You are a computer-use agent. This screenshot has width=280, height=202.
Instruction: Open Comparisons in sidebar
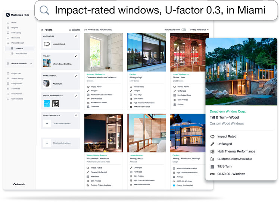click(17, 83)
